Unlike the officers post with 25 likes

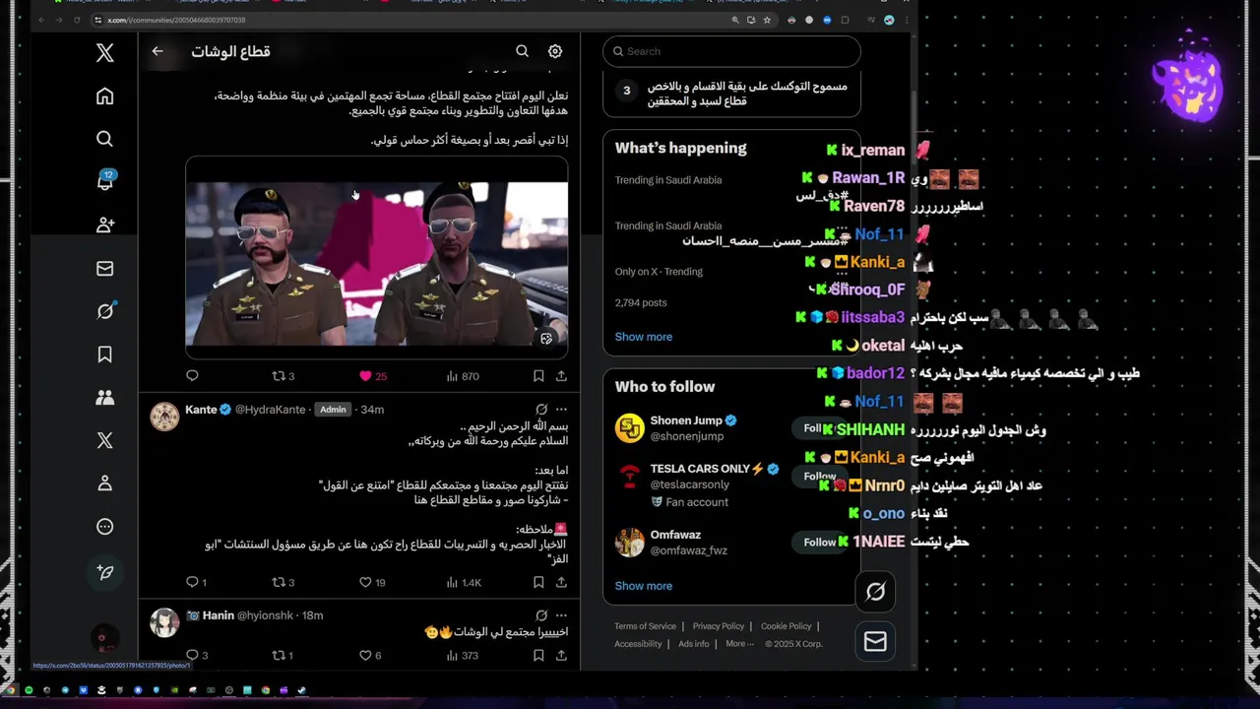[x=373, y=376]
